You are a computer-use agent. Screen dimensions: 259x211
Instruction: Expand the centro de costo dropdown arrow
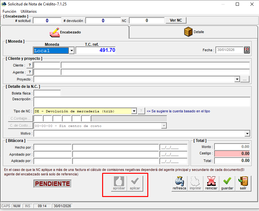[164, 126]
